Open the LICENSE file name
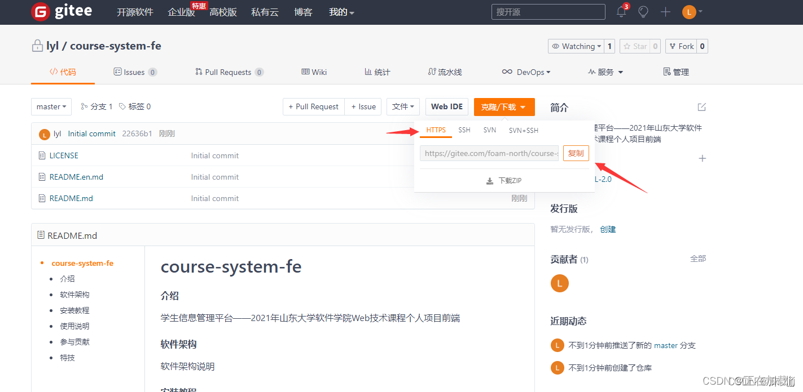This screenshot has height=392, width=803. point(64,155)
